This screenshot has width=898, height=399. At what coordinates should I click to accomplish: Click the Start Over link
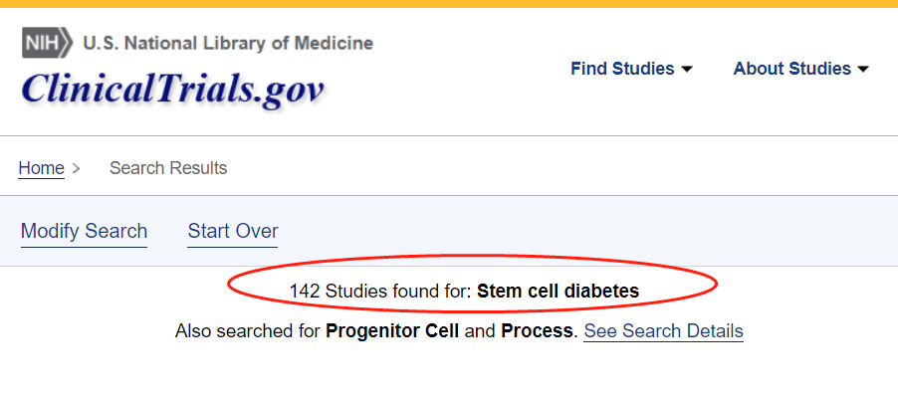pos(233,232)
